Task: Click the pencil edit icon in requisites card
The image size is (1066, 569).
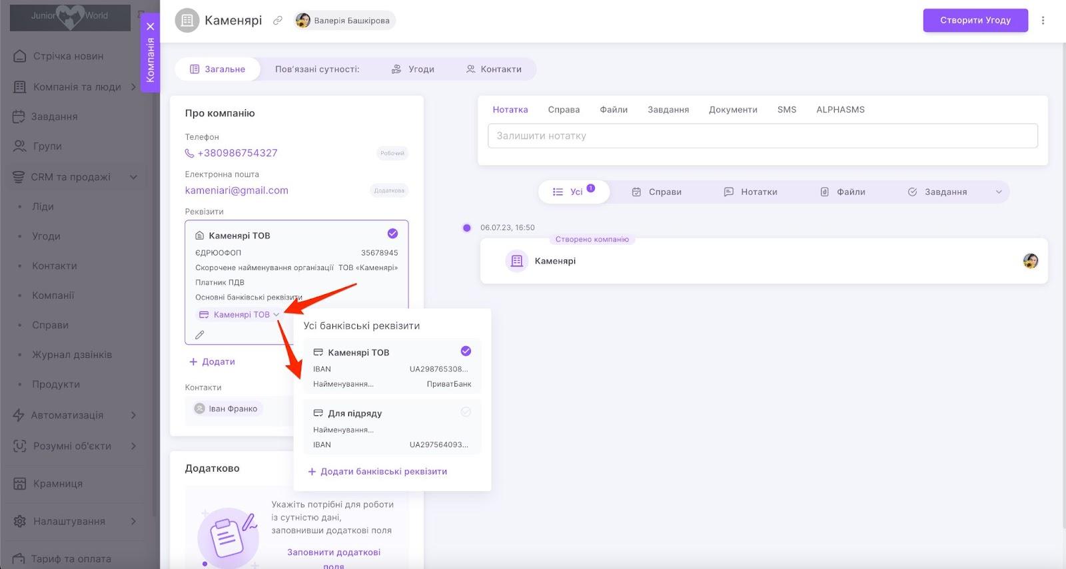Action: point(199,335)
